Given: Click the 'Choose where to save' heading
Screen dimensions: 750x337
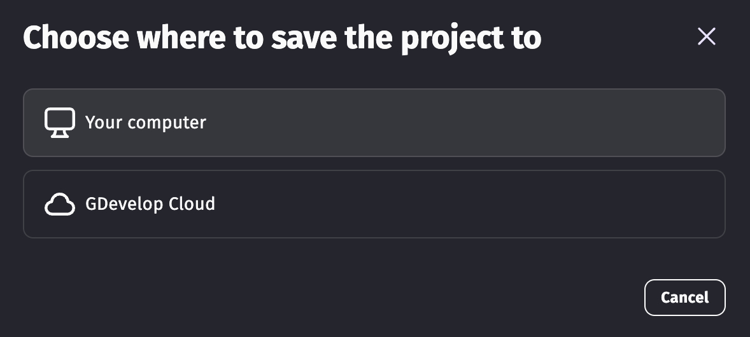Looking at the screenshot, I should pos(282,38).
